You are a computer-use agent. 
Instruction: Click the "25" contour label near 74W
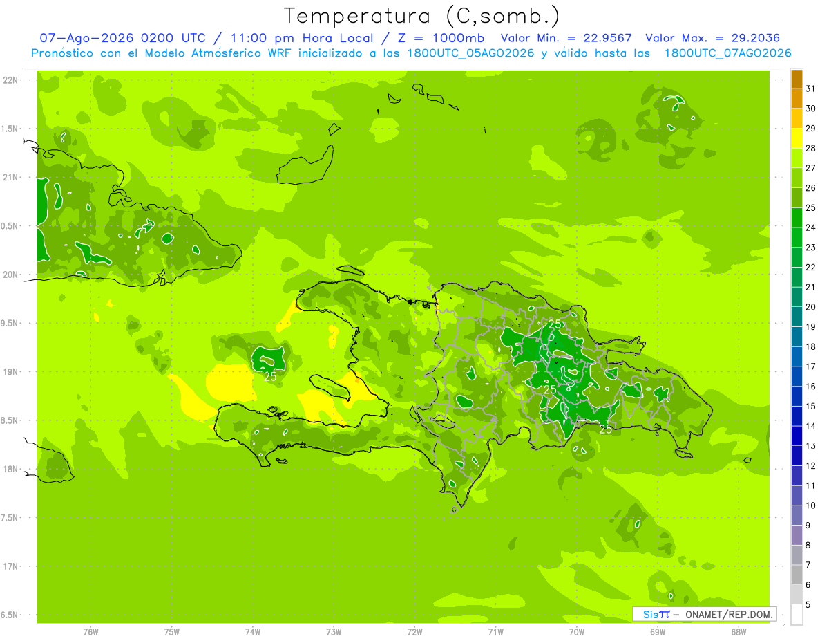click(x=270, y=377)
